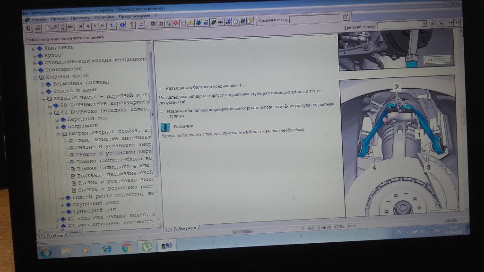
Task: Click the icon next to the order note field
Action: tap(346, 17)
